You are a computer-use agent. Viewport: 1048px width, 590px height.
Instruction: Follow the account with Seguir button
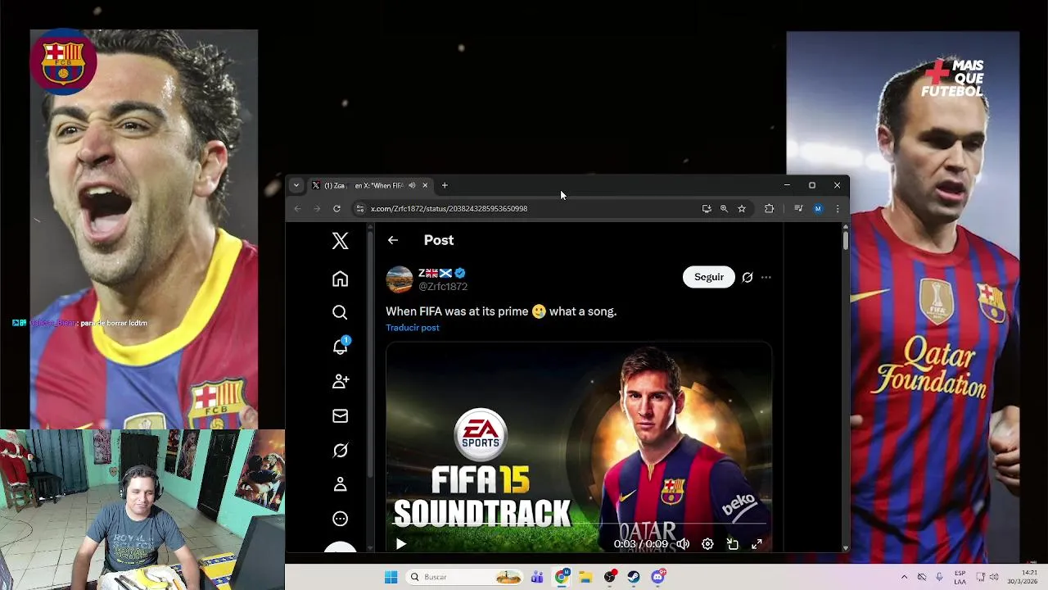coord(709,277)
